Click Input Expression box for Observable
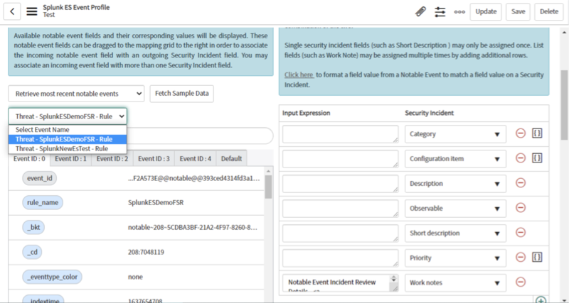 point(341,208)
